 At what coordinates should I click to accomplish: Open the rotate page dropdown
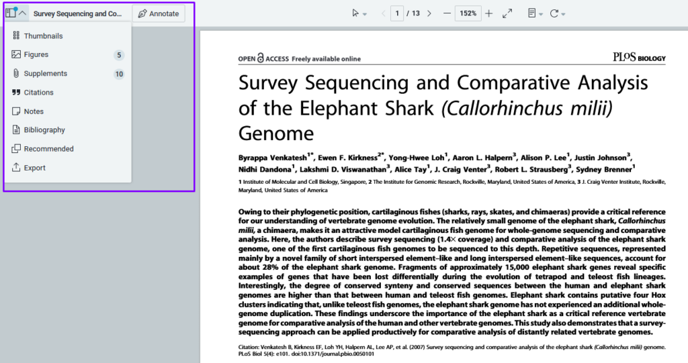point(558,13)
